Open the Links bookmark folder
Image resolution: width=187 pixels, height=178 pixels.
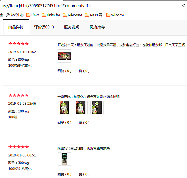tap(33, 15)
